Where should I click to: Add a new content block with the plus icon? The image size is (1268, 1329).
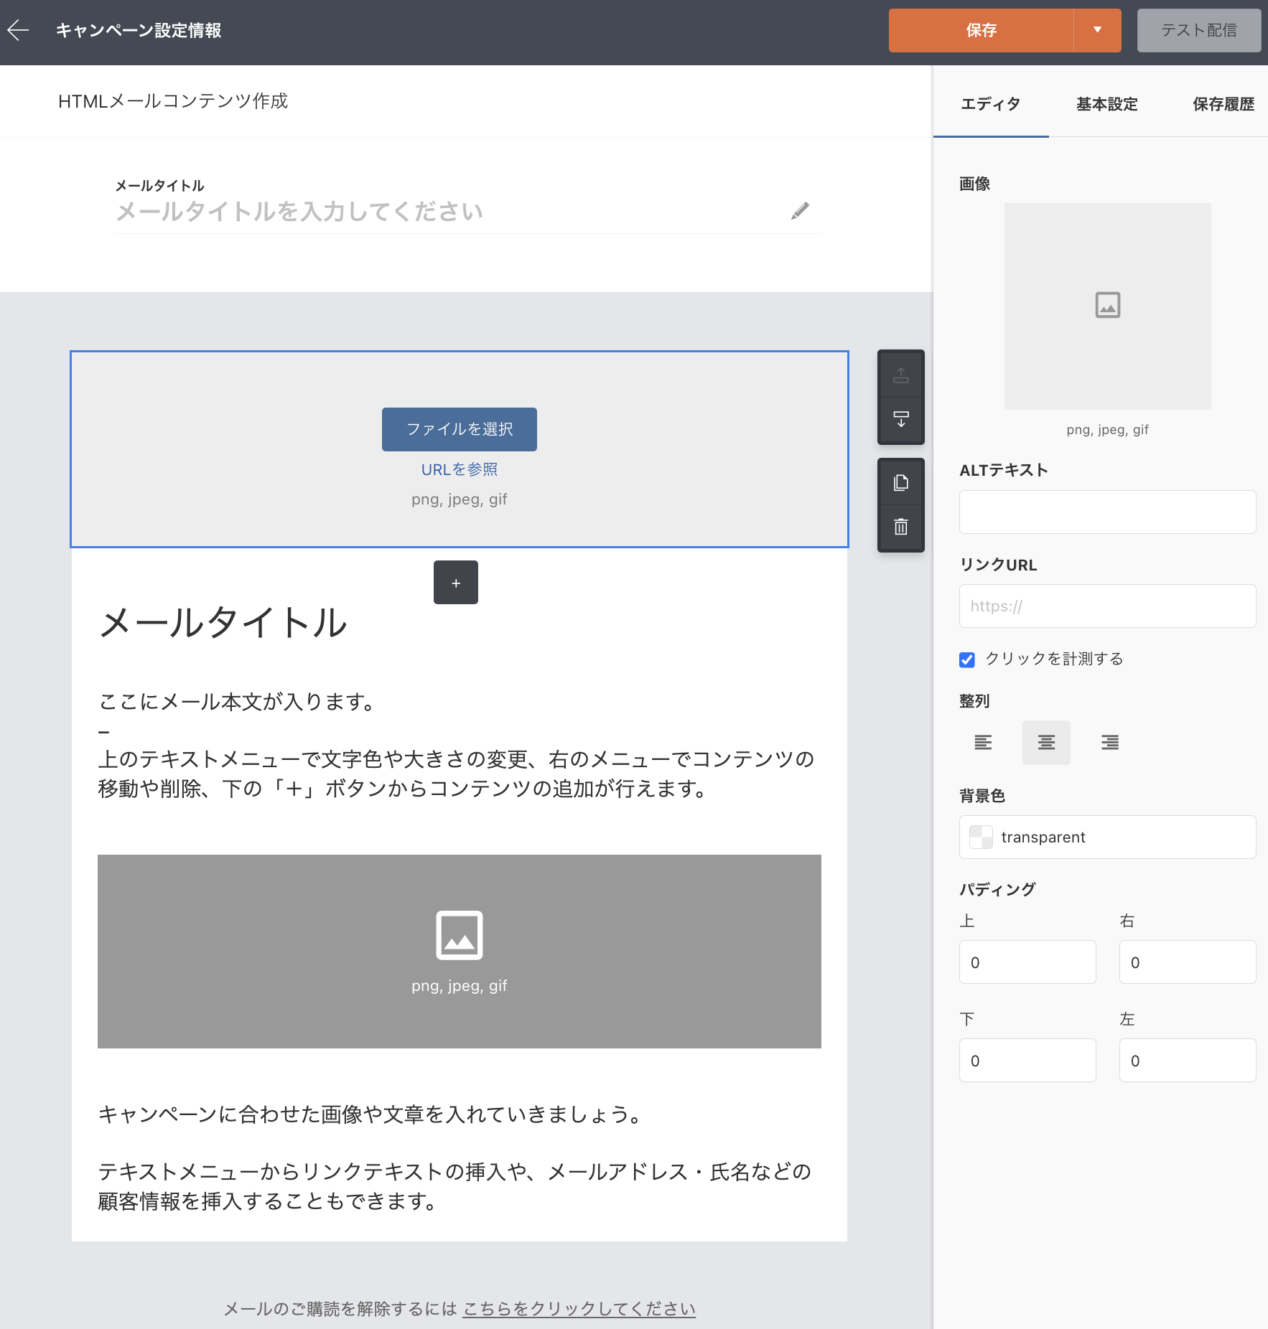456,582
